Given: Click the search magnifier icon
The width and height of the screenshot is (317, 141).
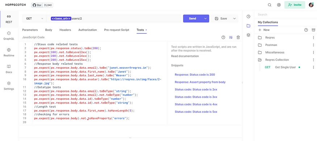Looking at the screenshot, I should point(270,5).
